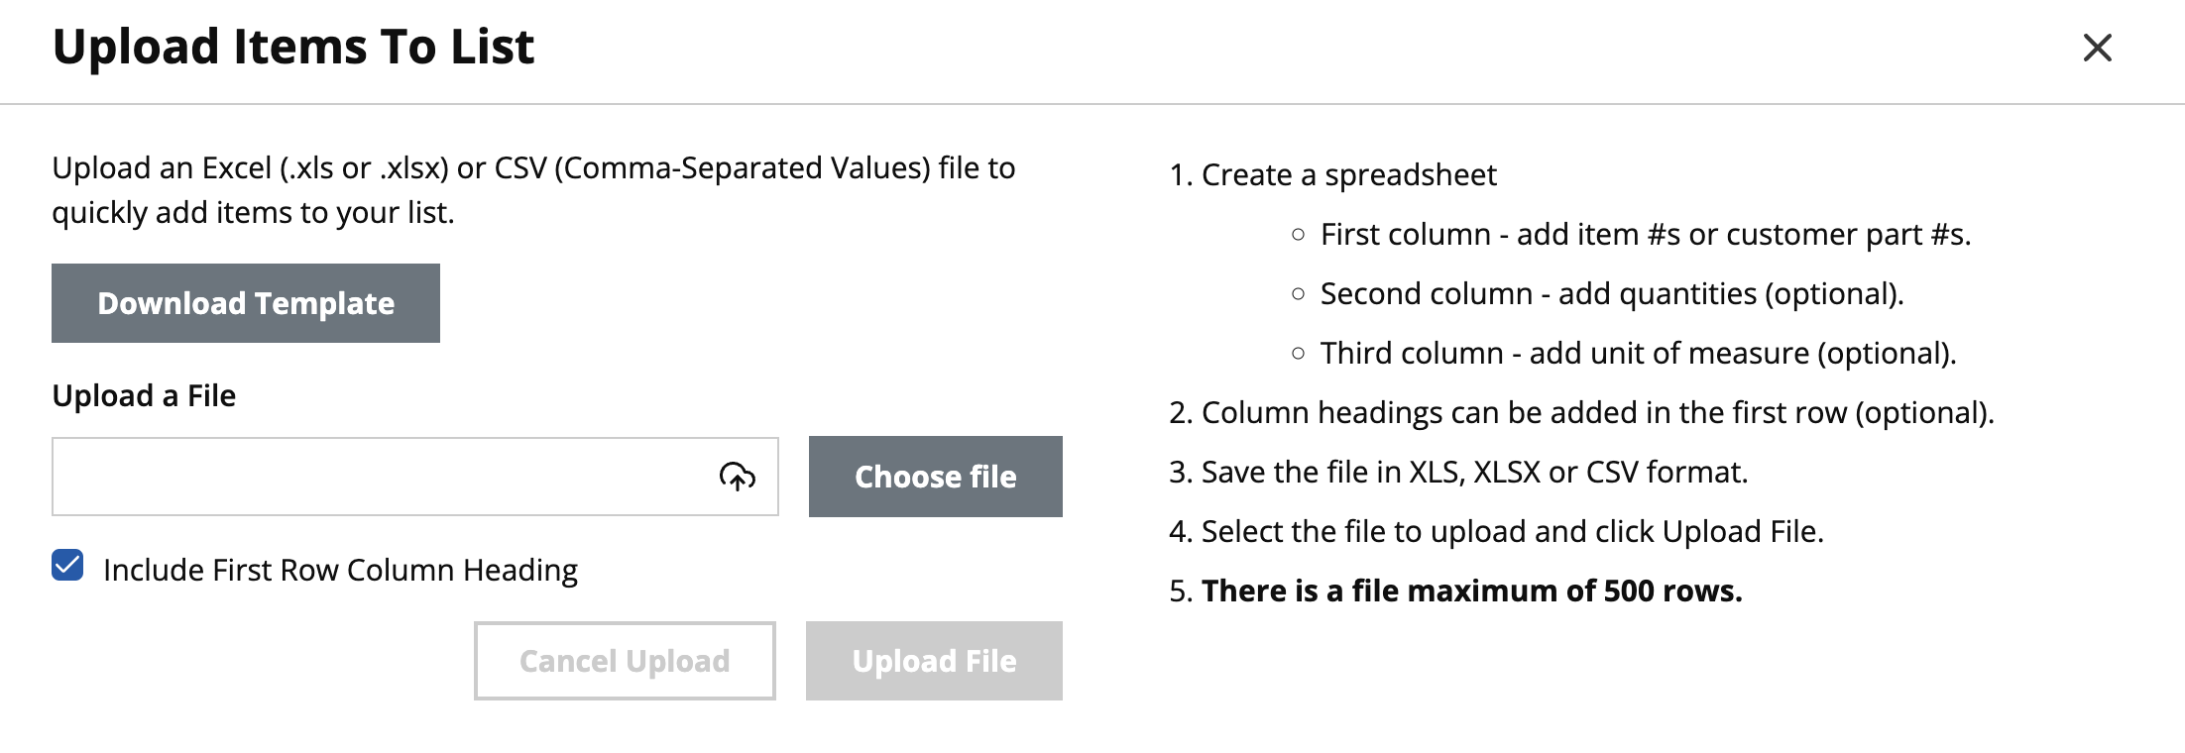Viewport: 2185px width, 753px height.
Task: Select the Excel or CSV description paragraph
Action: pyautogui.click(x=533, y=190)
